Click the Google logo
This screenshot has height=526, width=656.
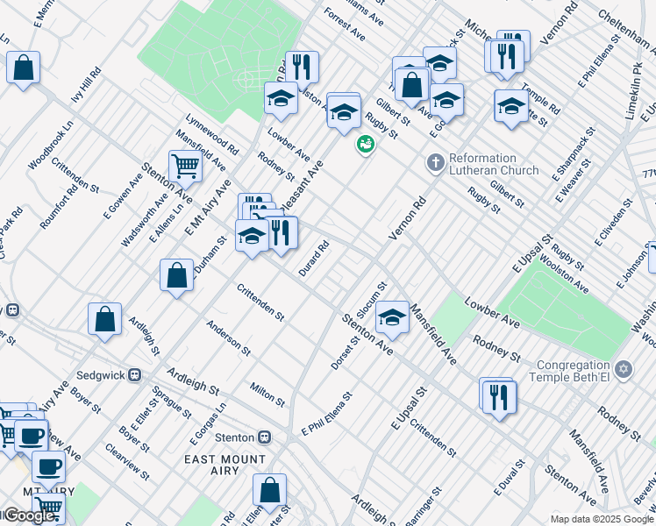pyautogui.click(x=28, y=515)
